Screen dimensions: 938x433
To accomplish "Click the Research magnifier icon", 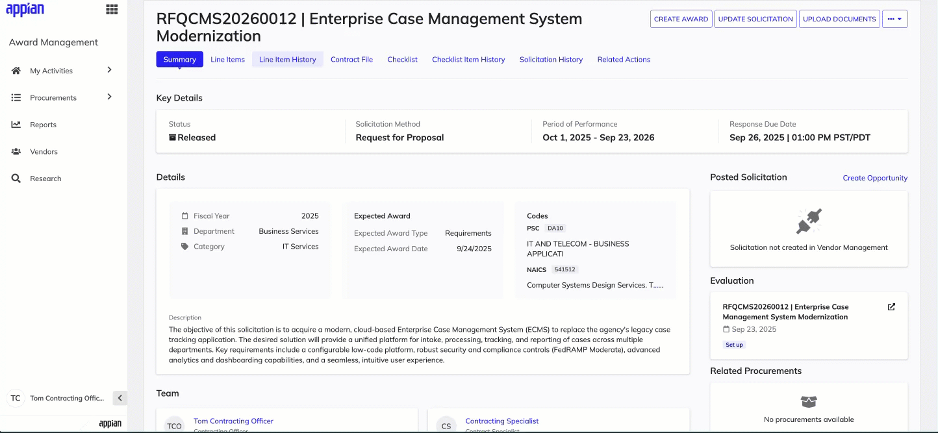I will pos(16,179).
